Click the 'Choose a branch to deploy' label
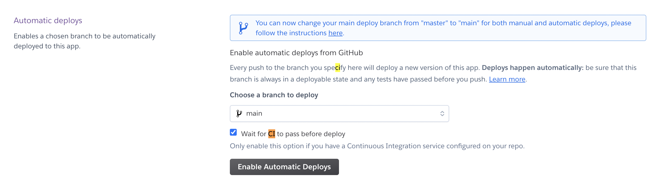This screenshot has width=669, height=184. [x=274, y=95]
